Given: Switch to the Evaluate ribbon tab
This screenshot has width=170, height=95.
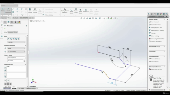Looking at the screenshot, I should point(16,18).
